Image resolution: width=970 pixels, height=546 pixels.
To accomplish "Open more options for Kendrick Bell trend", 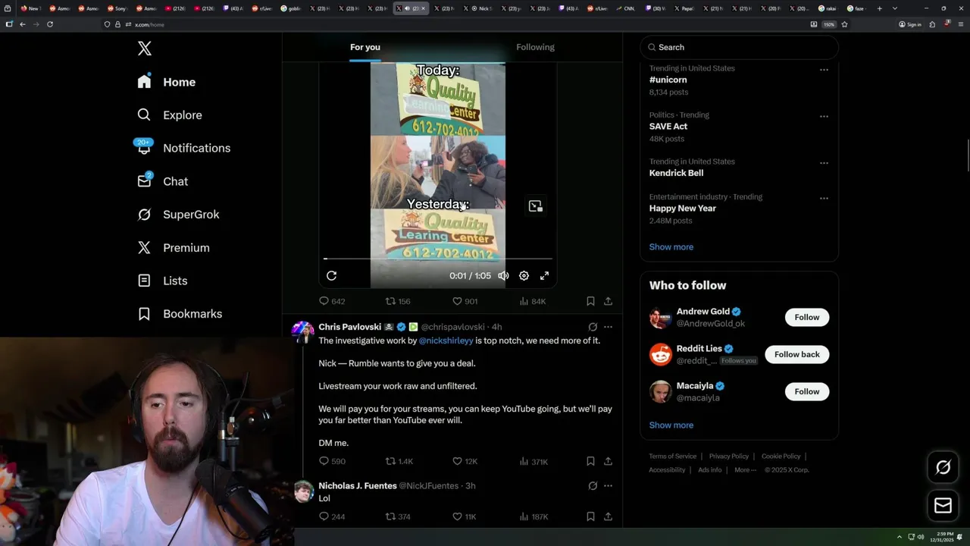I will 824,163.
